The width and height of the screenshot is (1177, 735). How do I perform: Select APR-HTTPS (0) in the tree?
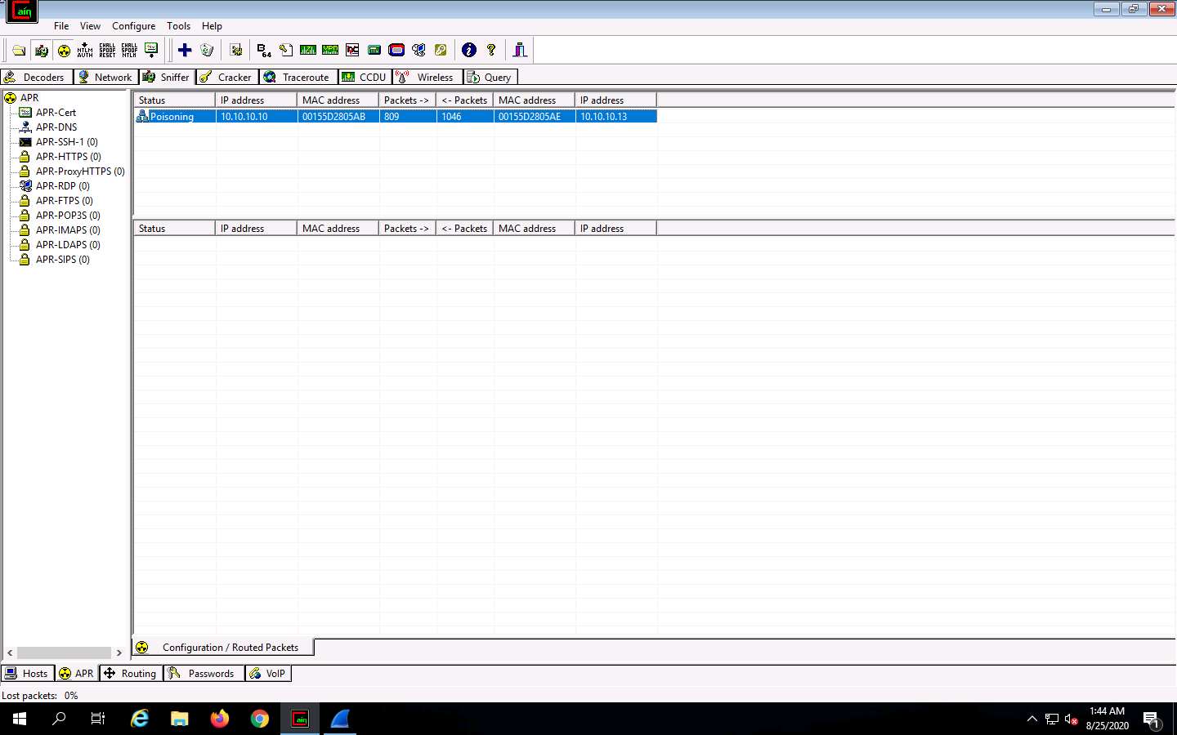(x=69, y=157)
